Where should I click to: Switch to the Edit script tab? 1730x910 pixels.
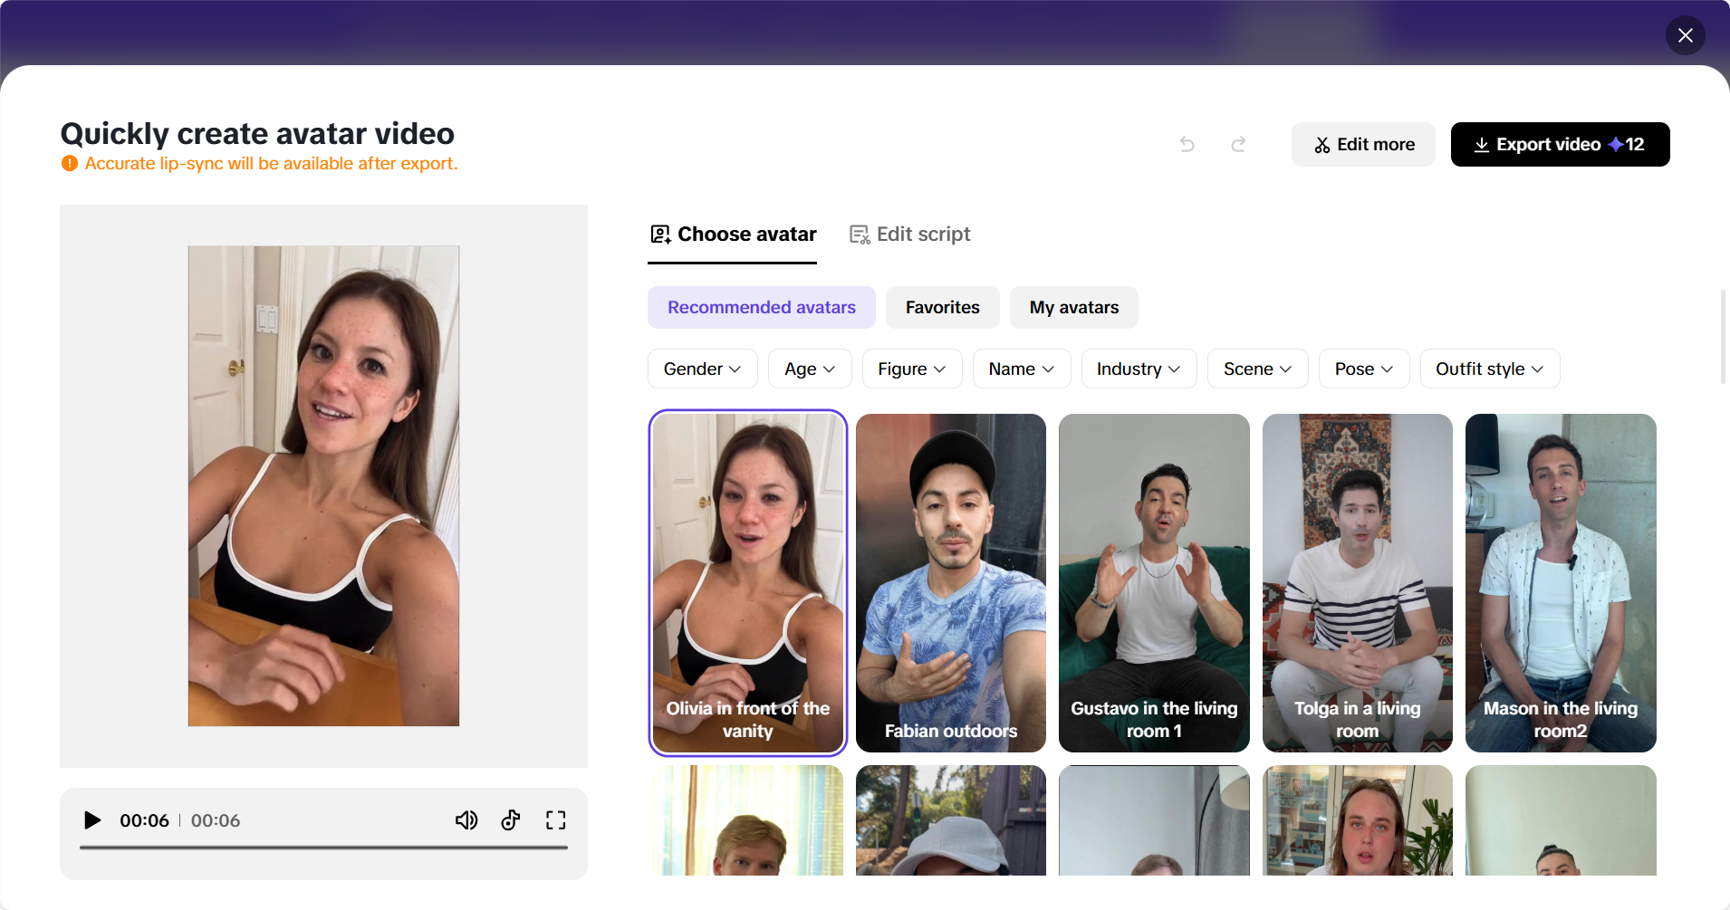coord(909,235)
